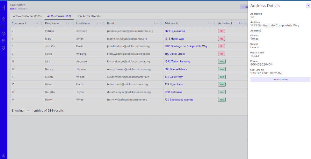311x159 pixels.
Task: Close the Address Details panel
Action: (308, 6)
